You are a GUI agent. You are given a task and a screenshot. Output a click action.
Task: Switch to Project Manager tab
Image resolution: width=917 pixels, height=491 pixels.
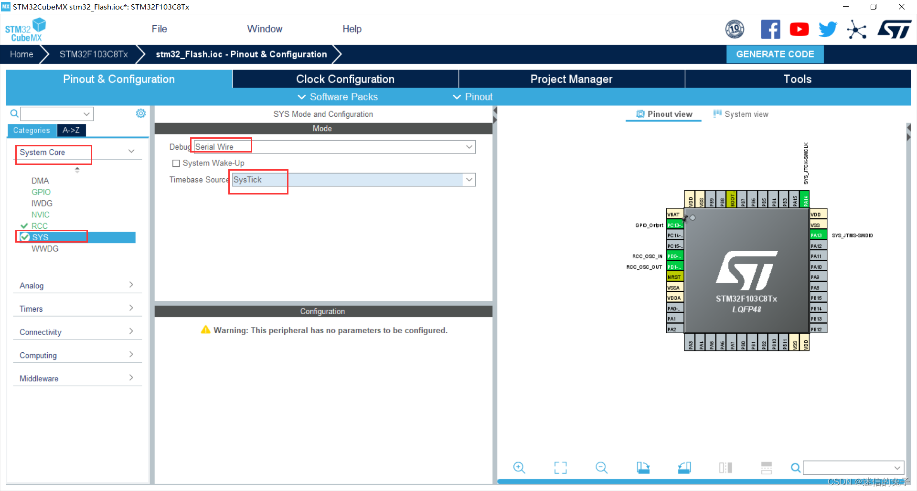click(x=572, y=79)
